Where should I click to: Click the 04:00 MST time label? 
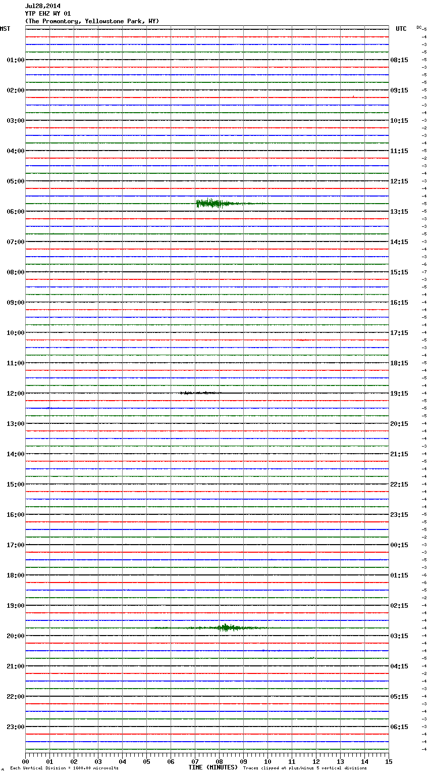pyautogui.click(x=16, y=151)
